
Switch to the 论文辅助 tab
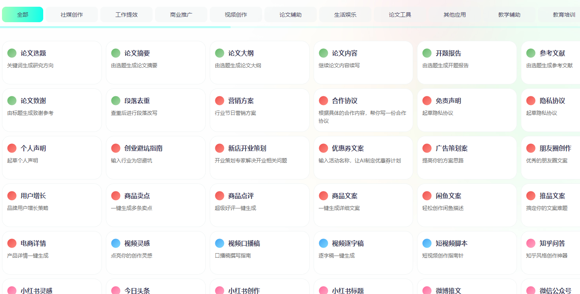[x=291, y=15]
